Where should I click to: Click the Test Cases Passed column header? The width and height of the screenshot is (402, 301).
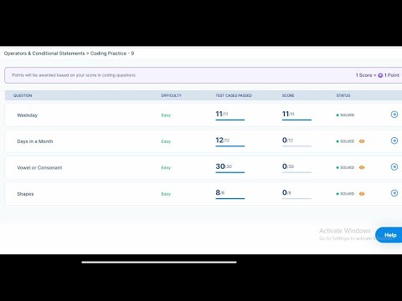[234, 95]
